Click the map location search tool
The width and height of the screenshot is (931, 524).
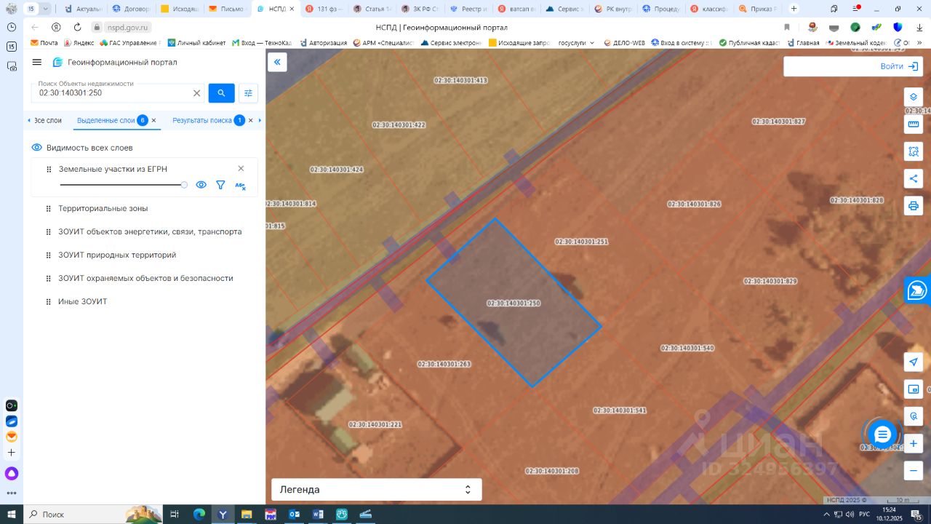[914, 416]
